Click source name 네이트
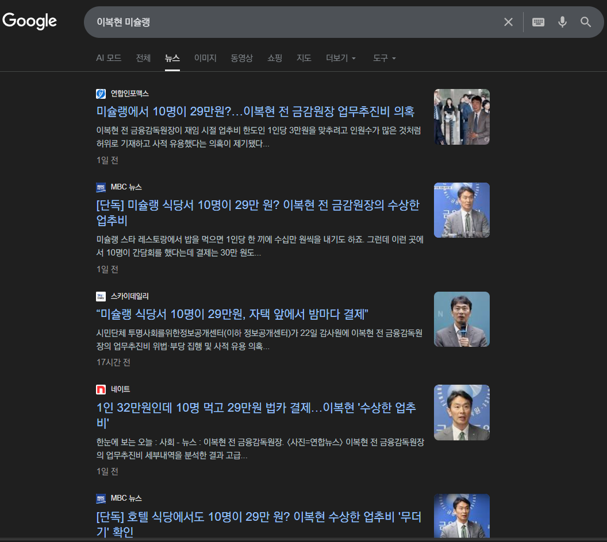The height and width of the screenshot is (542, 607). 120,389
